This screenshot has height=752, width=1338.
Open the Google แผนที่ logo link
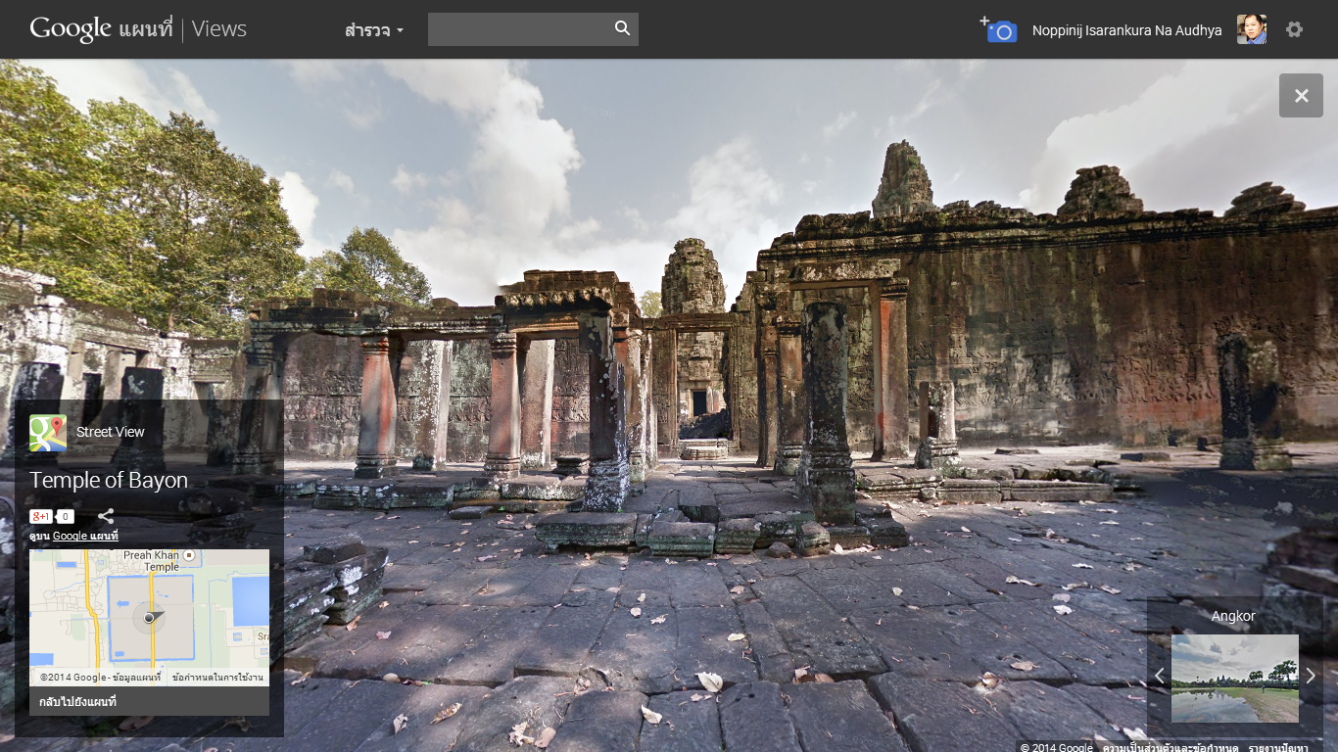pyautogui.click(x=101, y=28)
